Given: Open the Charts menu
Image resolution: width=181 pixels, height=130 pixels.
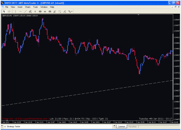Looking at the screenshot, I should pos(28,7).
